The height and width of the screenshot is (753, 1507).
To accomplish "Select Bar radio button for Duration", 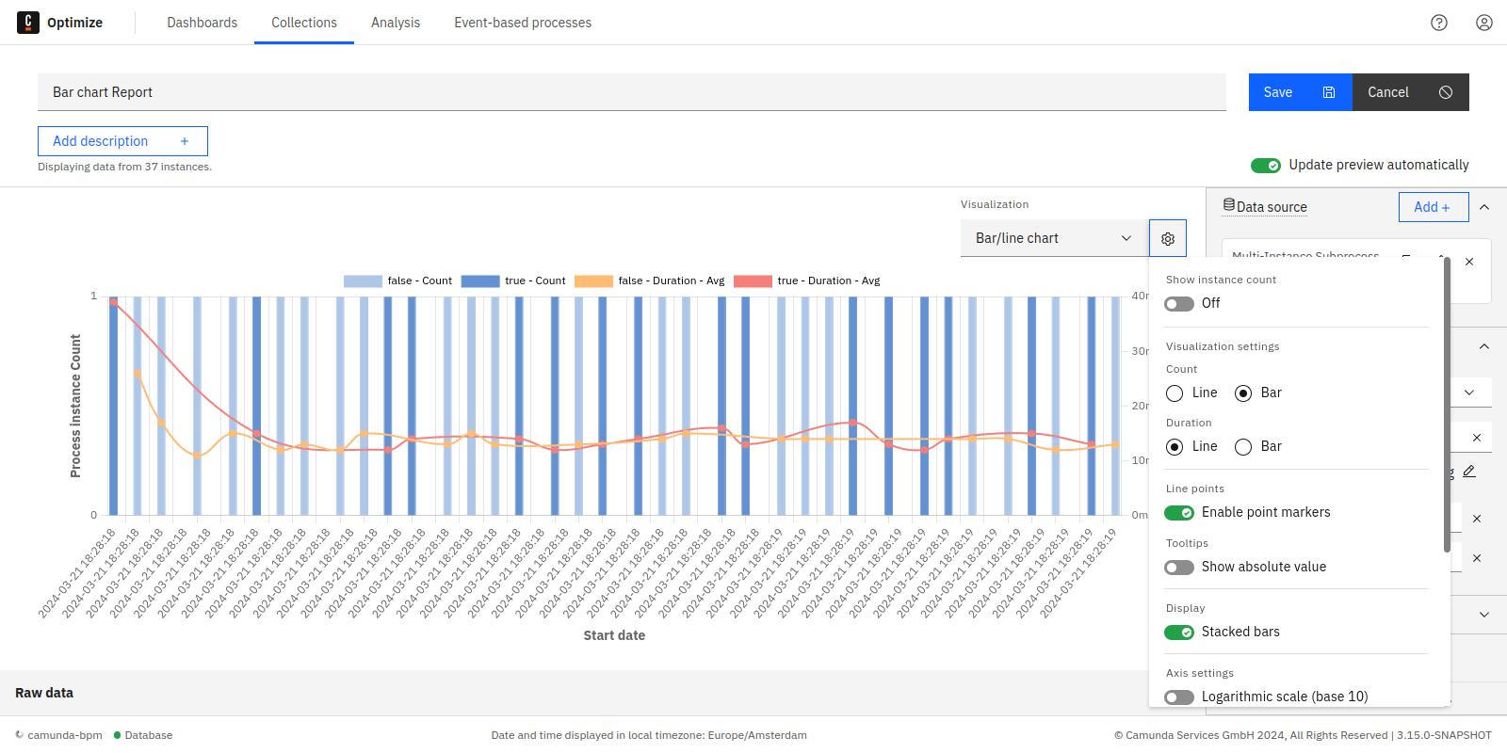I will click(1243, 447).
